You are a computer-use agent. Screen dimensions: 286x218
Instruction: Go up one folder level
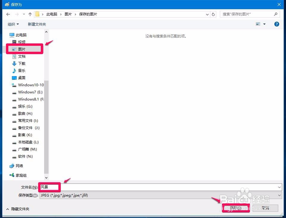tap(30, 14)
